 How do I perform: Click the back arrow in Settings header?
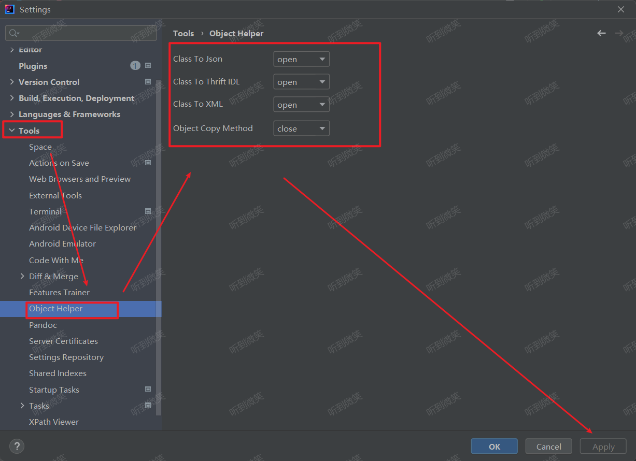(601, 33)
